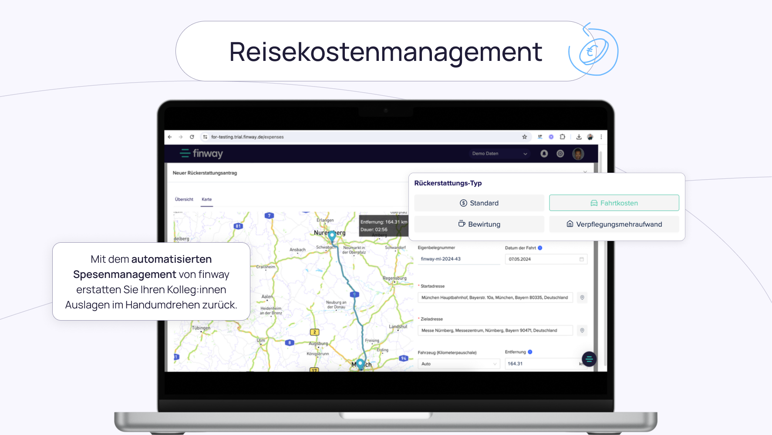Viewport: 772px width, 435px height.
Task: Go back in the browser
Action: [170, 137]
